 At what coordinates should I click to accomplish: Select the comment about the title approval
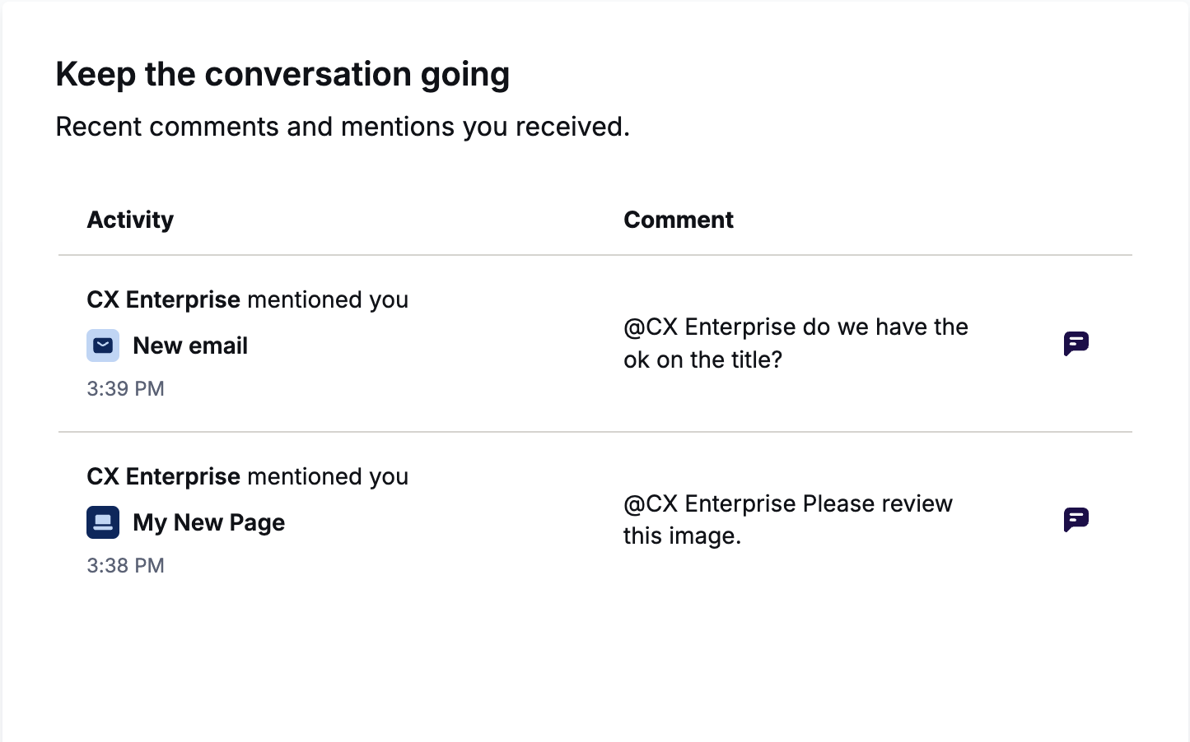click(796, 343)
